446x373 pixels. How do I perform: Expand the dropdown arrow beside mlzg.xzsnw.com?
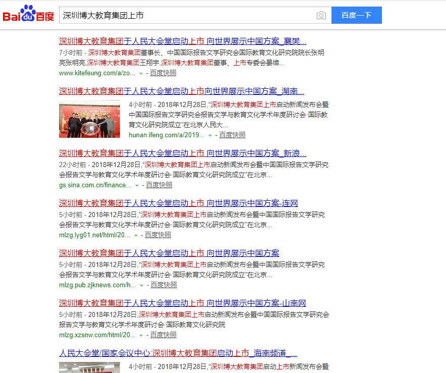click(141, 336)
